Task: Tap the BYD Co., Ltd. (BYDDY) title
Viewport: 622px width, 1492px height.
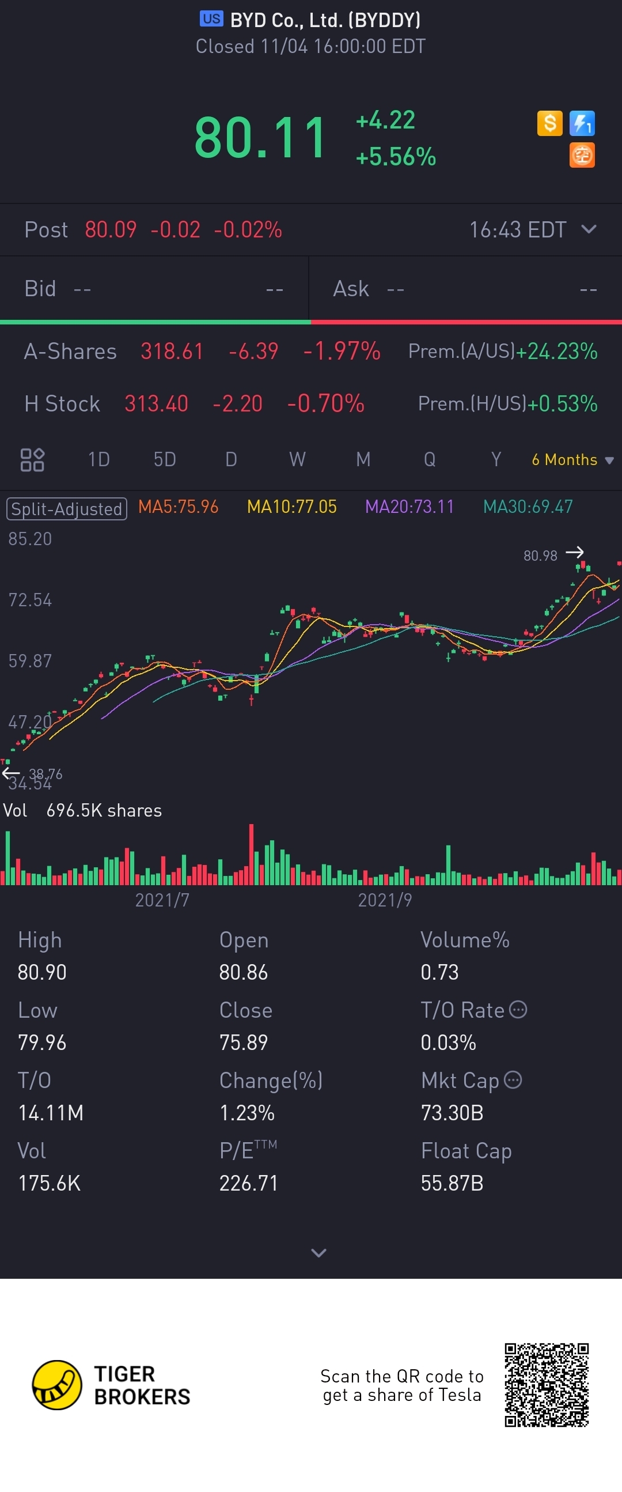Action: 325,20
